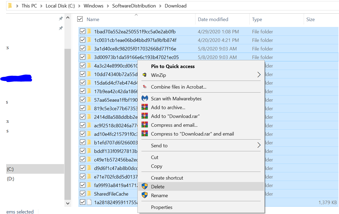This screenshot has width=339, height=214.
Task: Uncheck the SharedFileCache folder checkbox
Action: click(x=82, y=193)
